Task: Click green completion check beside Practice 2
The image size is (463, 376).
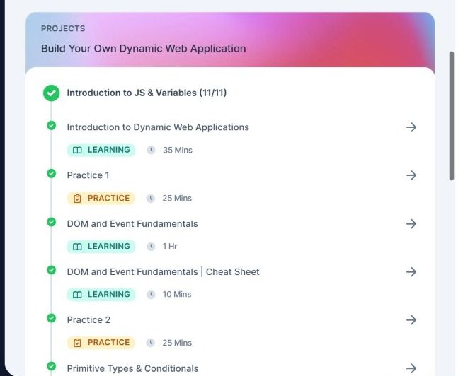Action: [x=51, y=318]
